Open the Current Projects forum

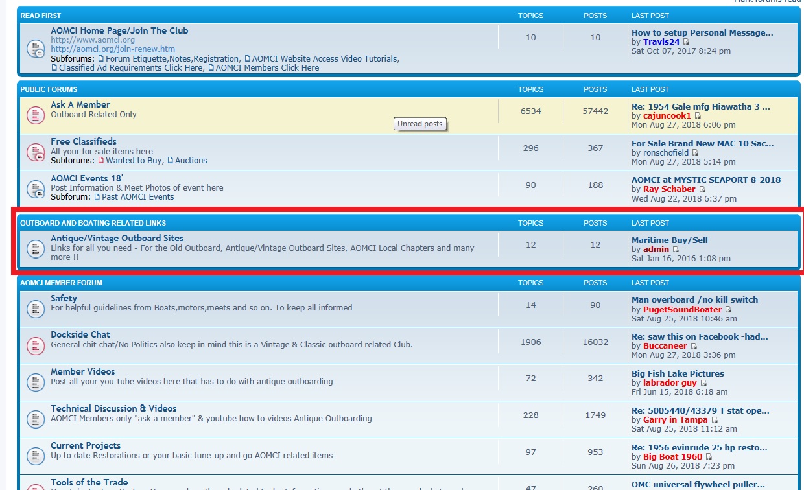coord(86,445)
